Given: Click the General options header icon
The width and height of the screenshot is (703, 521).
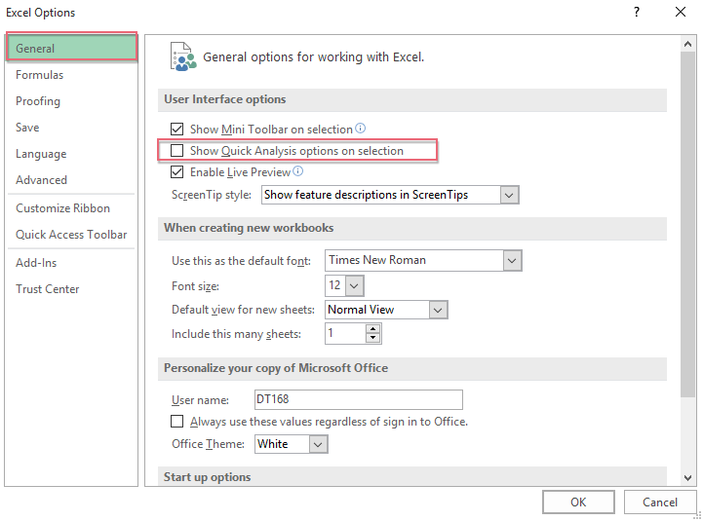Looking at the screenshot, I should pyautogui.click(x=182, y=56).
